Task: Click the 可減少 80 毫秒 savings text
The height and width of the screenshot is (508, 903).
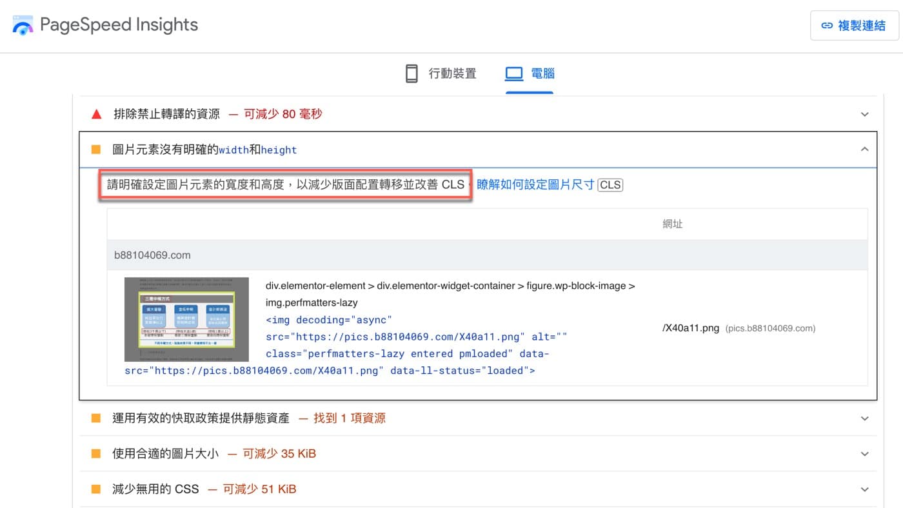Action: click(283, 114)
